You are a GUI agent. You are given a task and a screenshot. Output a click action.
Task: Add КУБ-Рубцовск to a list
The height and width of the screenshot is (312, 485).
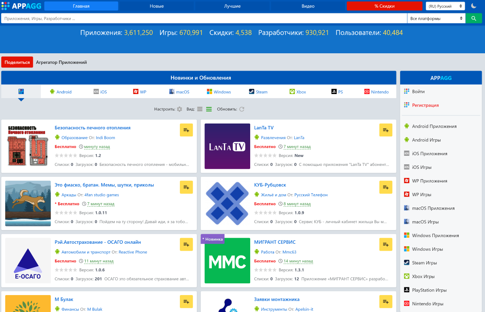point(386,187)
